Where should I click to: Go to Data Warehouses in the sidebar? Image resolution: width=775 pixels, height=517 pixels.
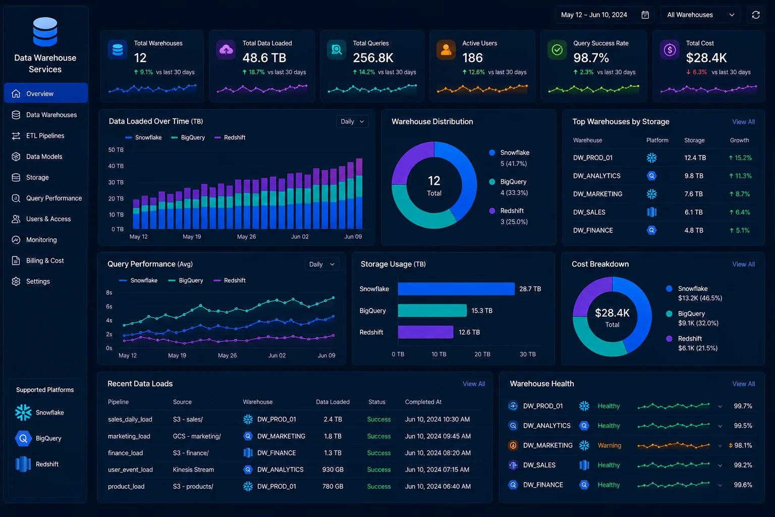[46, 115]
